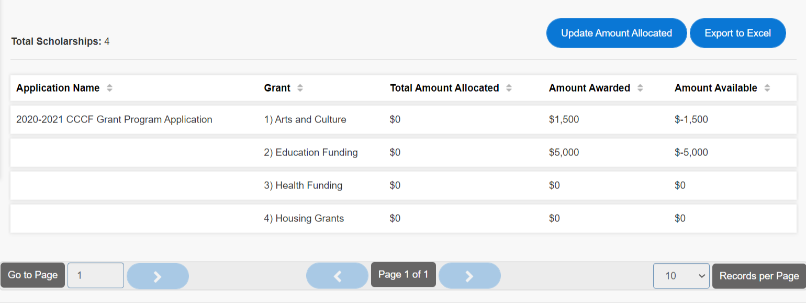Click the Arts and Culture grant row

pos(305,120)
